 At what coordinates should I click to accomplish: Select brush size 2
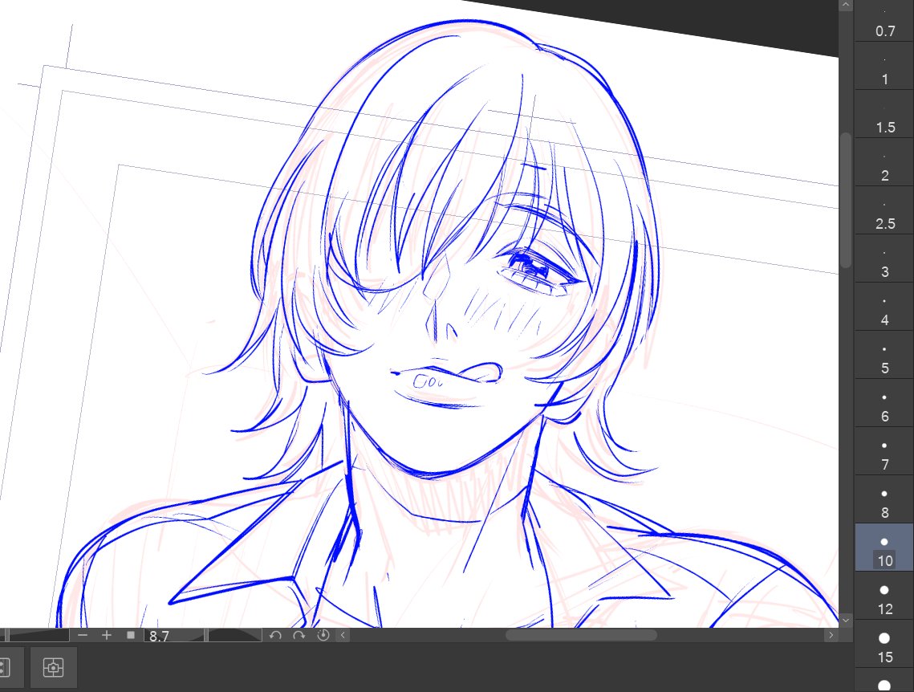884,162
